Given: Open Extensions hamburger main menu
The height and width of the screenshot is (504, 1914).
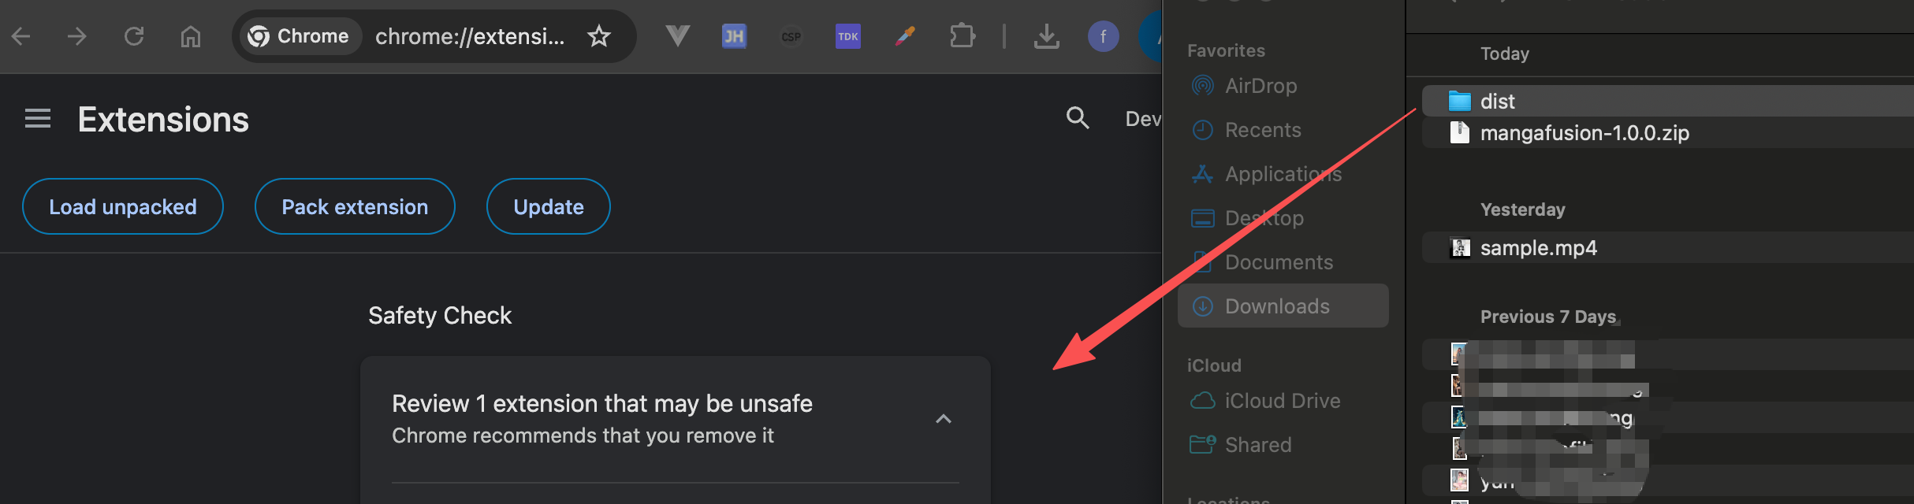Looking at the screenshot, I should (38, 119).
